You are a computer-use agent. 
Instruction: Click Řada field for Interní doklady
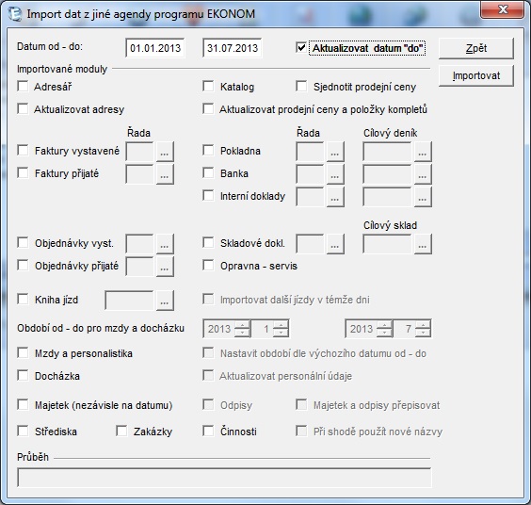pos(310,197)
